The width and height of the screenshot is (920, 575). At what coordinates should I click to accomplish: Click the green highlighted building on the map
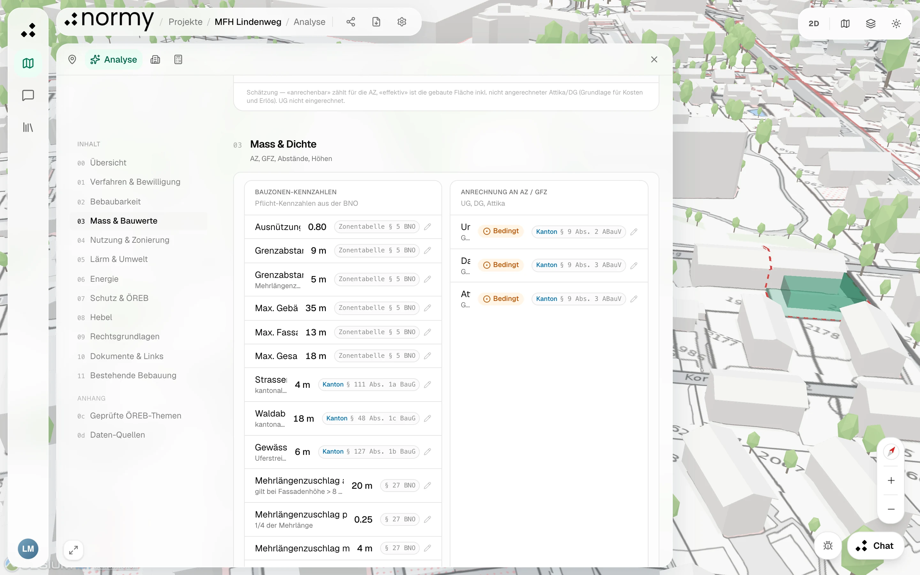tap(821, 294)
